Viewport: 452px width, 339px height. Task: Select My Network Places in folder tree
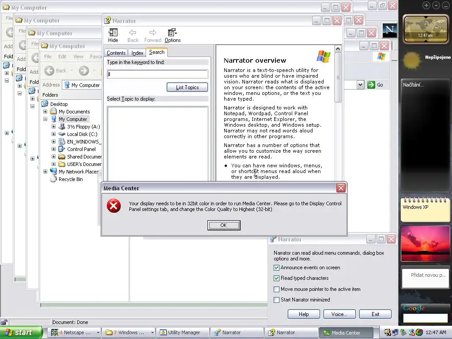coord(78,172)
